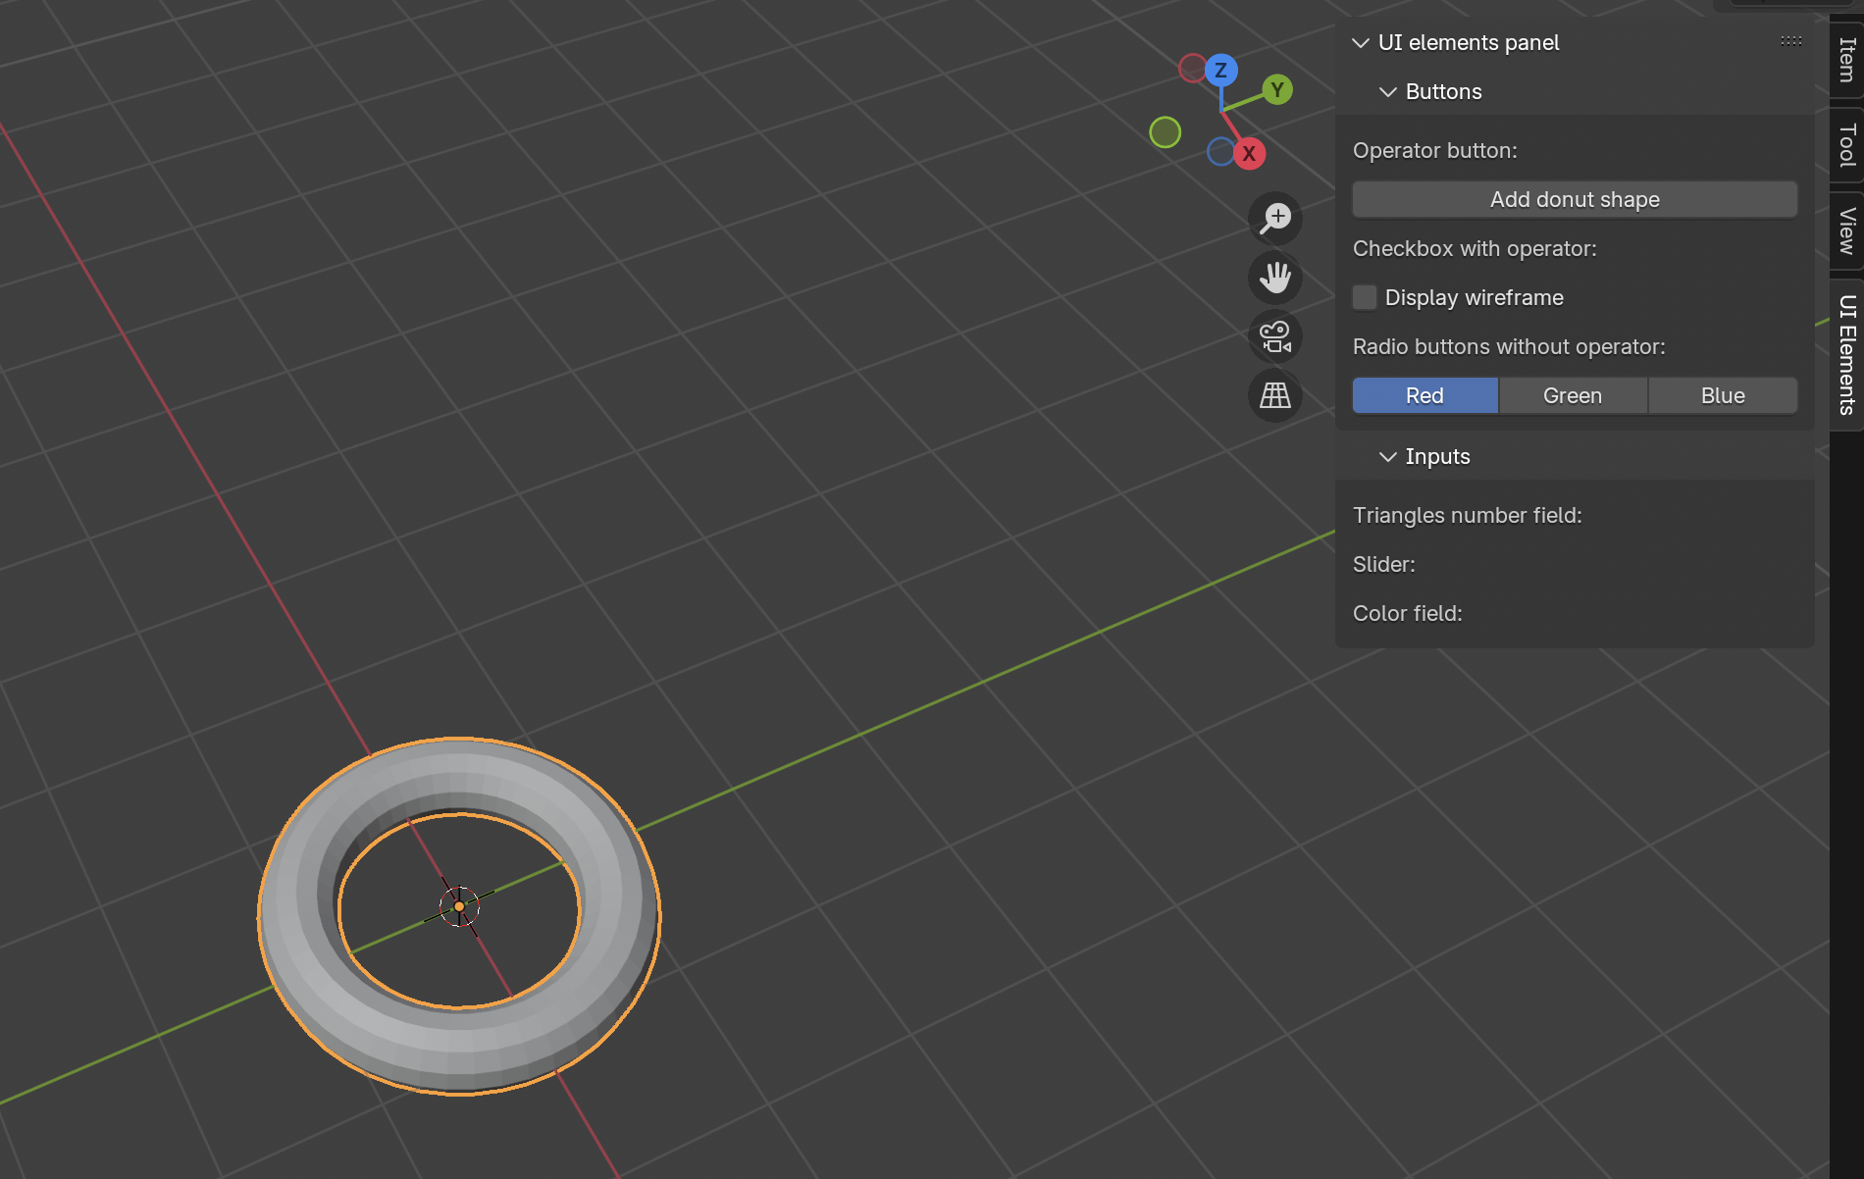Click the X axis on navigation gizmo
Screen dimensions: 1864x1179
pos(1249,153)
